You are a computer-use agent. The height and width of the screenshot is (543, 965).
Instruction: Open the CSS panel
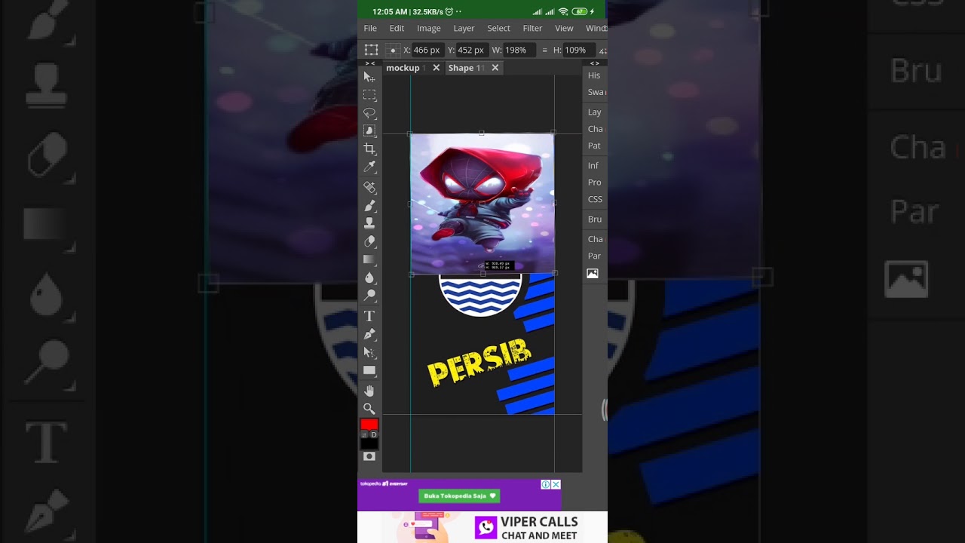click(595, 199)
